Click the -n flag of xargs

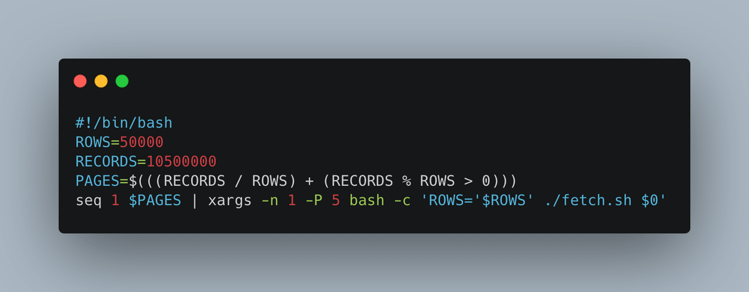pos(270,202)
